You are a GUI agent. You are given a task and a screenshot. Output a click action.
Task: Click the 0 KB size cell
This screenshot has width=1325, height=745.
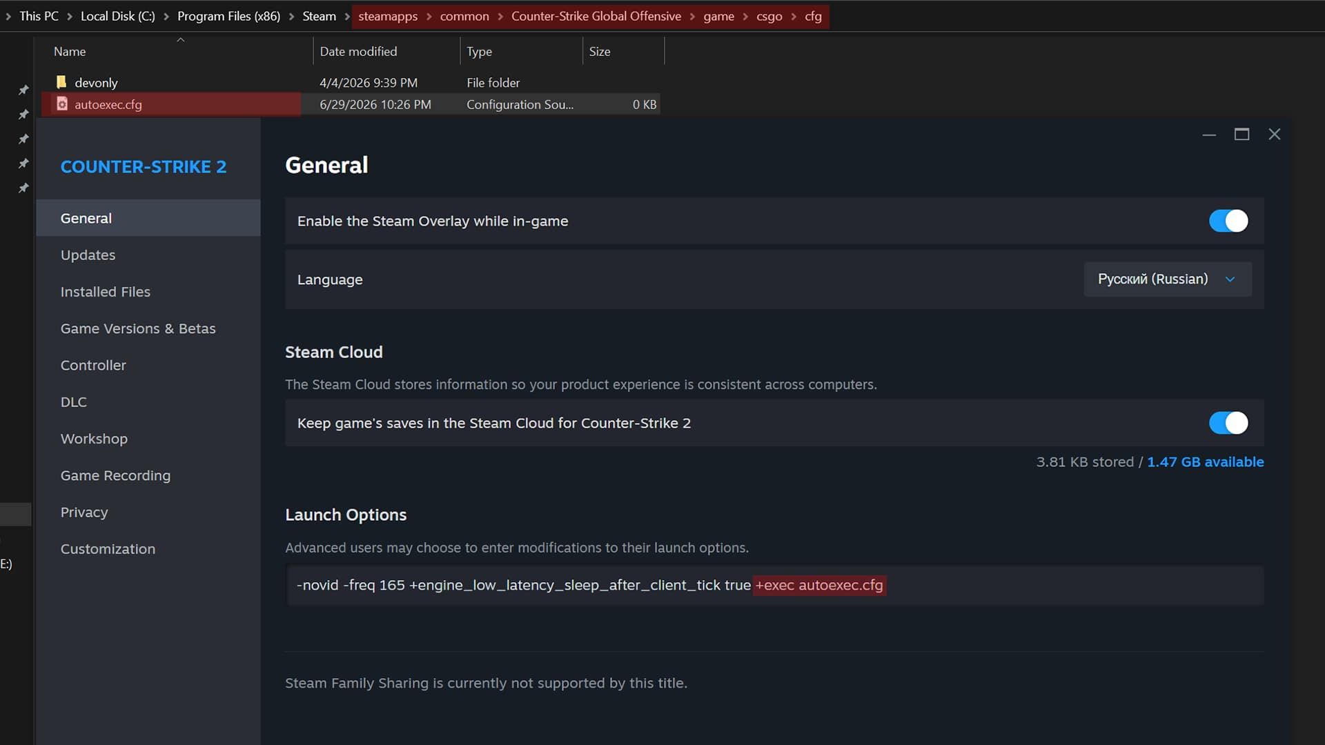tap(645, 105)
